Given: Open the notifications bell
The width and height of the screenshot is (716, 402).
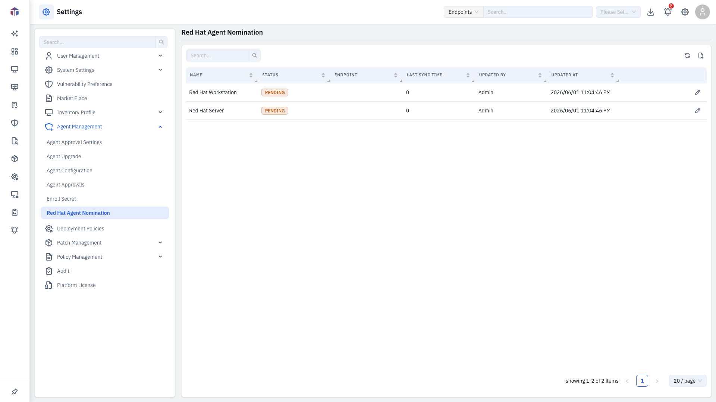Looking at the screenshot, I should click(668, 12).
